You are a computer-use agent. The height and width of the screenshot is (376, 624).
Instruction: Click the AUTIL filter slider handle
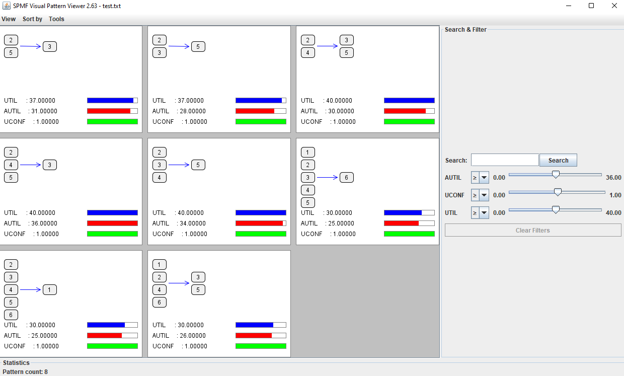[x=556, y=175]
